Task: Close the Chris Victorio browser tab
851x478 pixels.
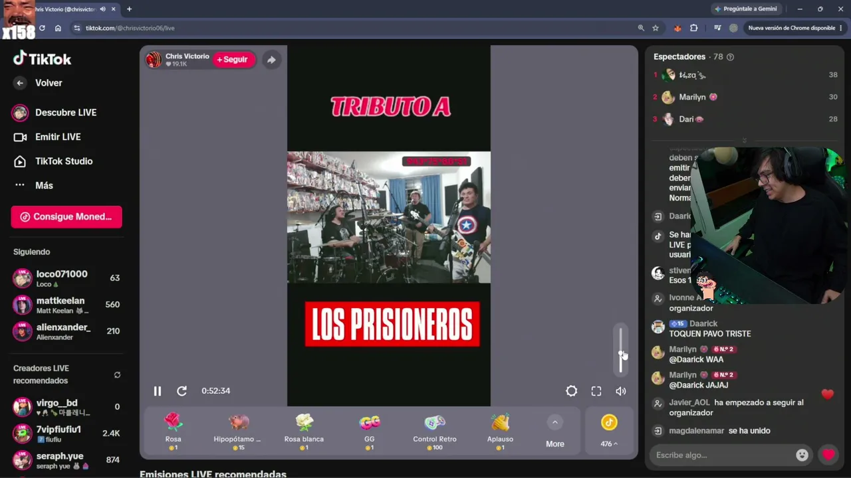Action: tap(114, 9)
